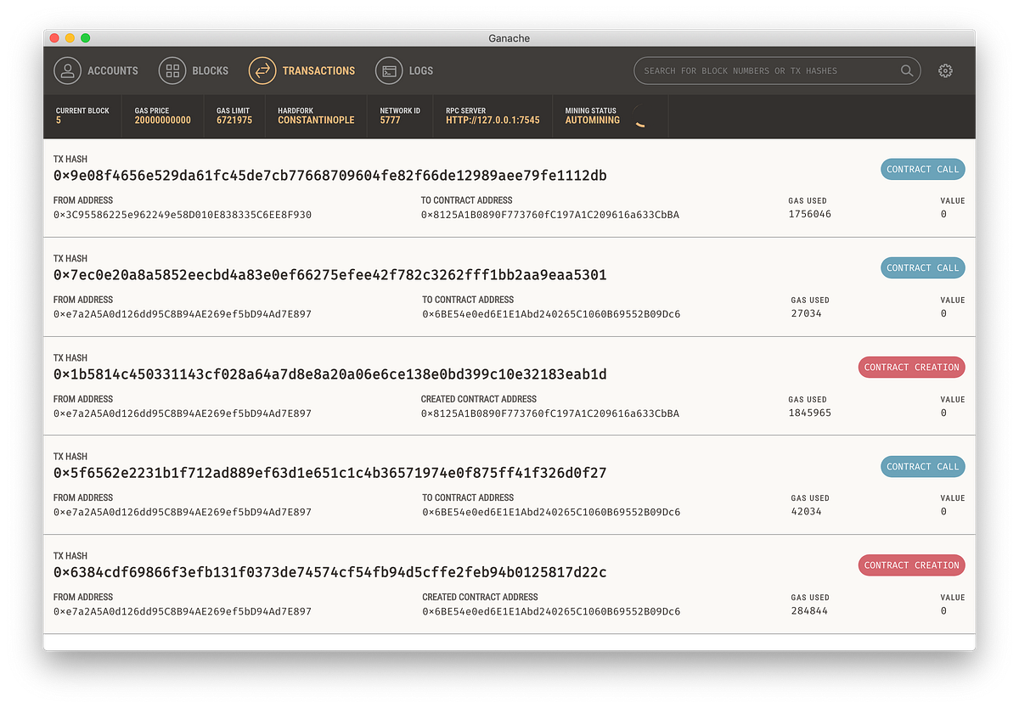
Task: Switch to the ACCOUNTS tab label
Action: (113, 71)
